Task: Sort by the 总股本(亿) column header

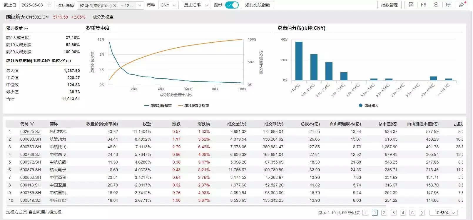Action: coord(310,124)
